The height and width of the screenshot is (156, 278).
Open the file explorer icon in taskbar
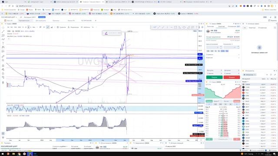(x=13, y=154)
